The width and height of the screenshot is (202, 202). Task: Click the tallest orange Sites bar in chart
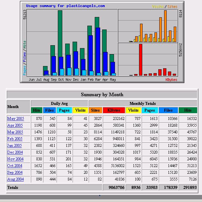pyautogui.click(x=165, y=26)
